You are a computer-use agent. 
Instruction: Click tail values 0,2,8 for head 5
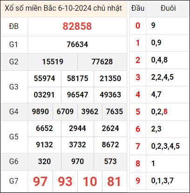pos(159,112)
